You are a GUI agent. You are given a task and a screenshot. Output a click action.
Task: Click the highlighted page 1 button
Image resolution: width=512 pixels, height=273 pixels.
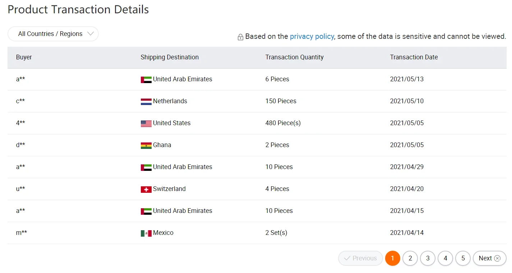click(392, 258)
